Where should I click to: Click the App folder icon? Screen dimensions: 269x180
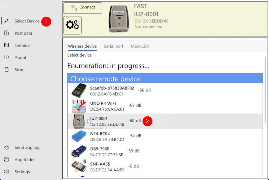tap(6, 159)
